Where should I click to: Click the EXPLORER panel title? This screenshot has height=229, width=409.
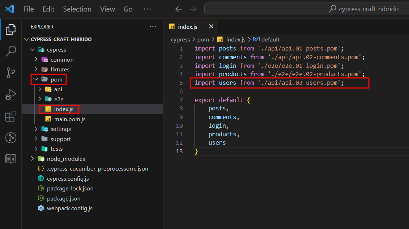tap(42, 27)
